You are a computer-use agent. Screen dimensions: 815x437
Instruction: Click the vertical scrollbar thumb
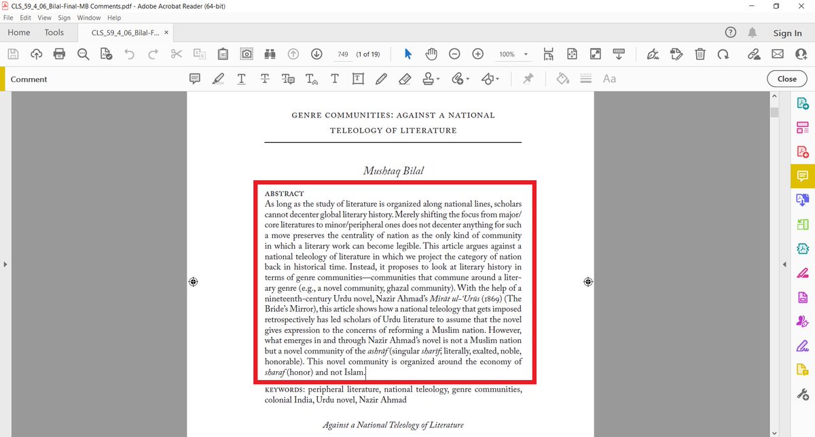[774, 112]
